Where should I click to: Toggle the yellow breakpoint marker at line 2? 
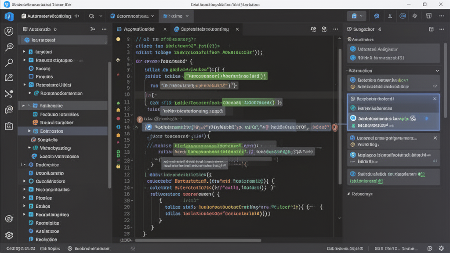point(118,39)
